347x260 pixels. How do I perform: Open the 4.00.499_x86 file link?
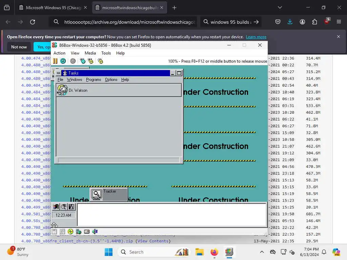click(x=36, y=207)
